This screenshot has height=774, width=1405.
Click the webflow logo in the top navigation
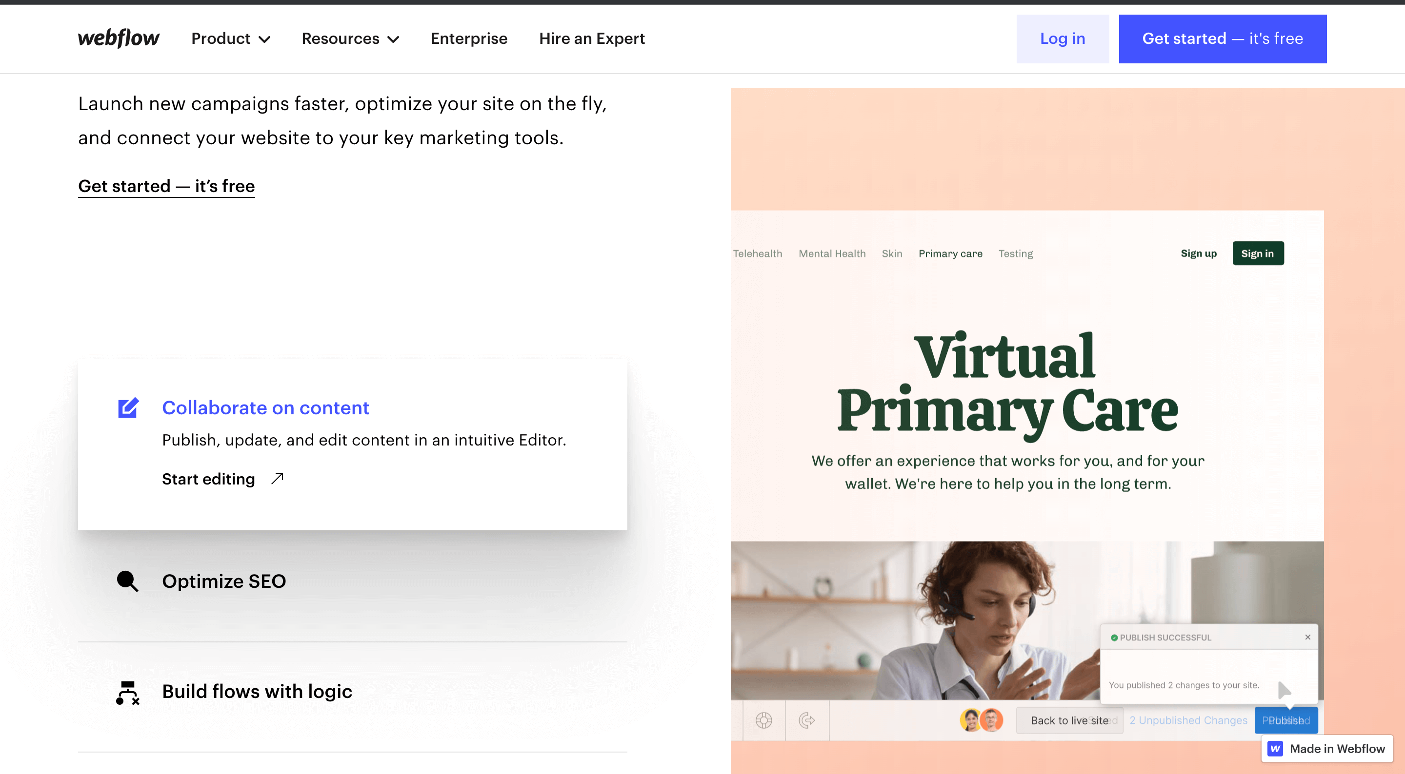(119, 38)
